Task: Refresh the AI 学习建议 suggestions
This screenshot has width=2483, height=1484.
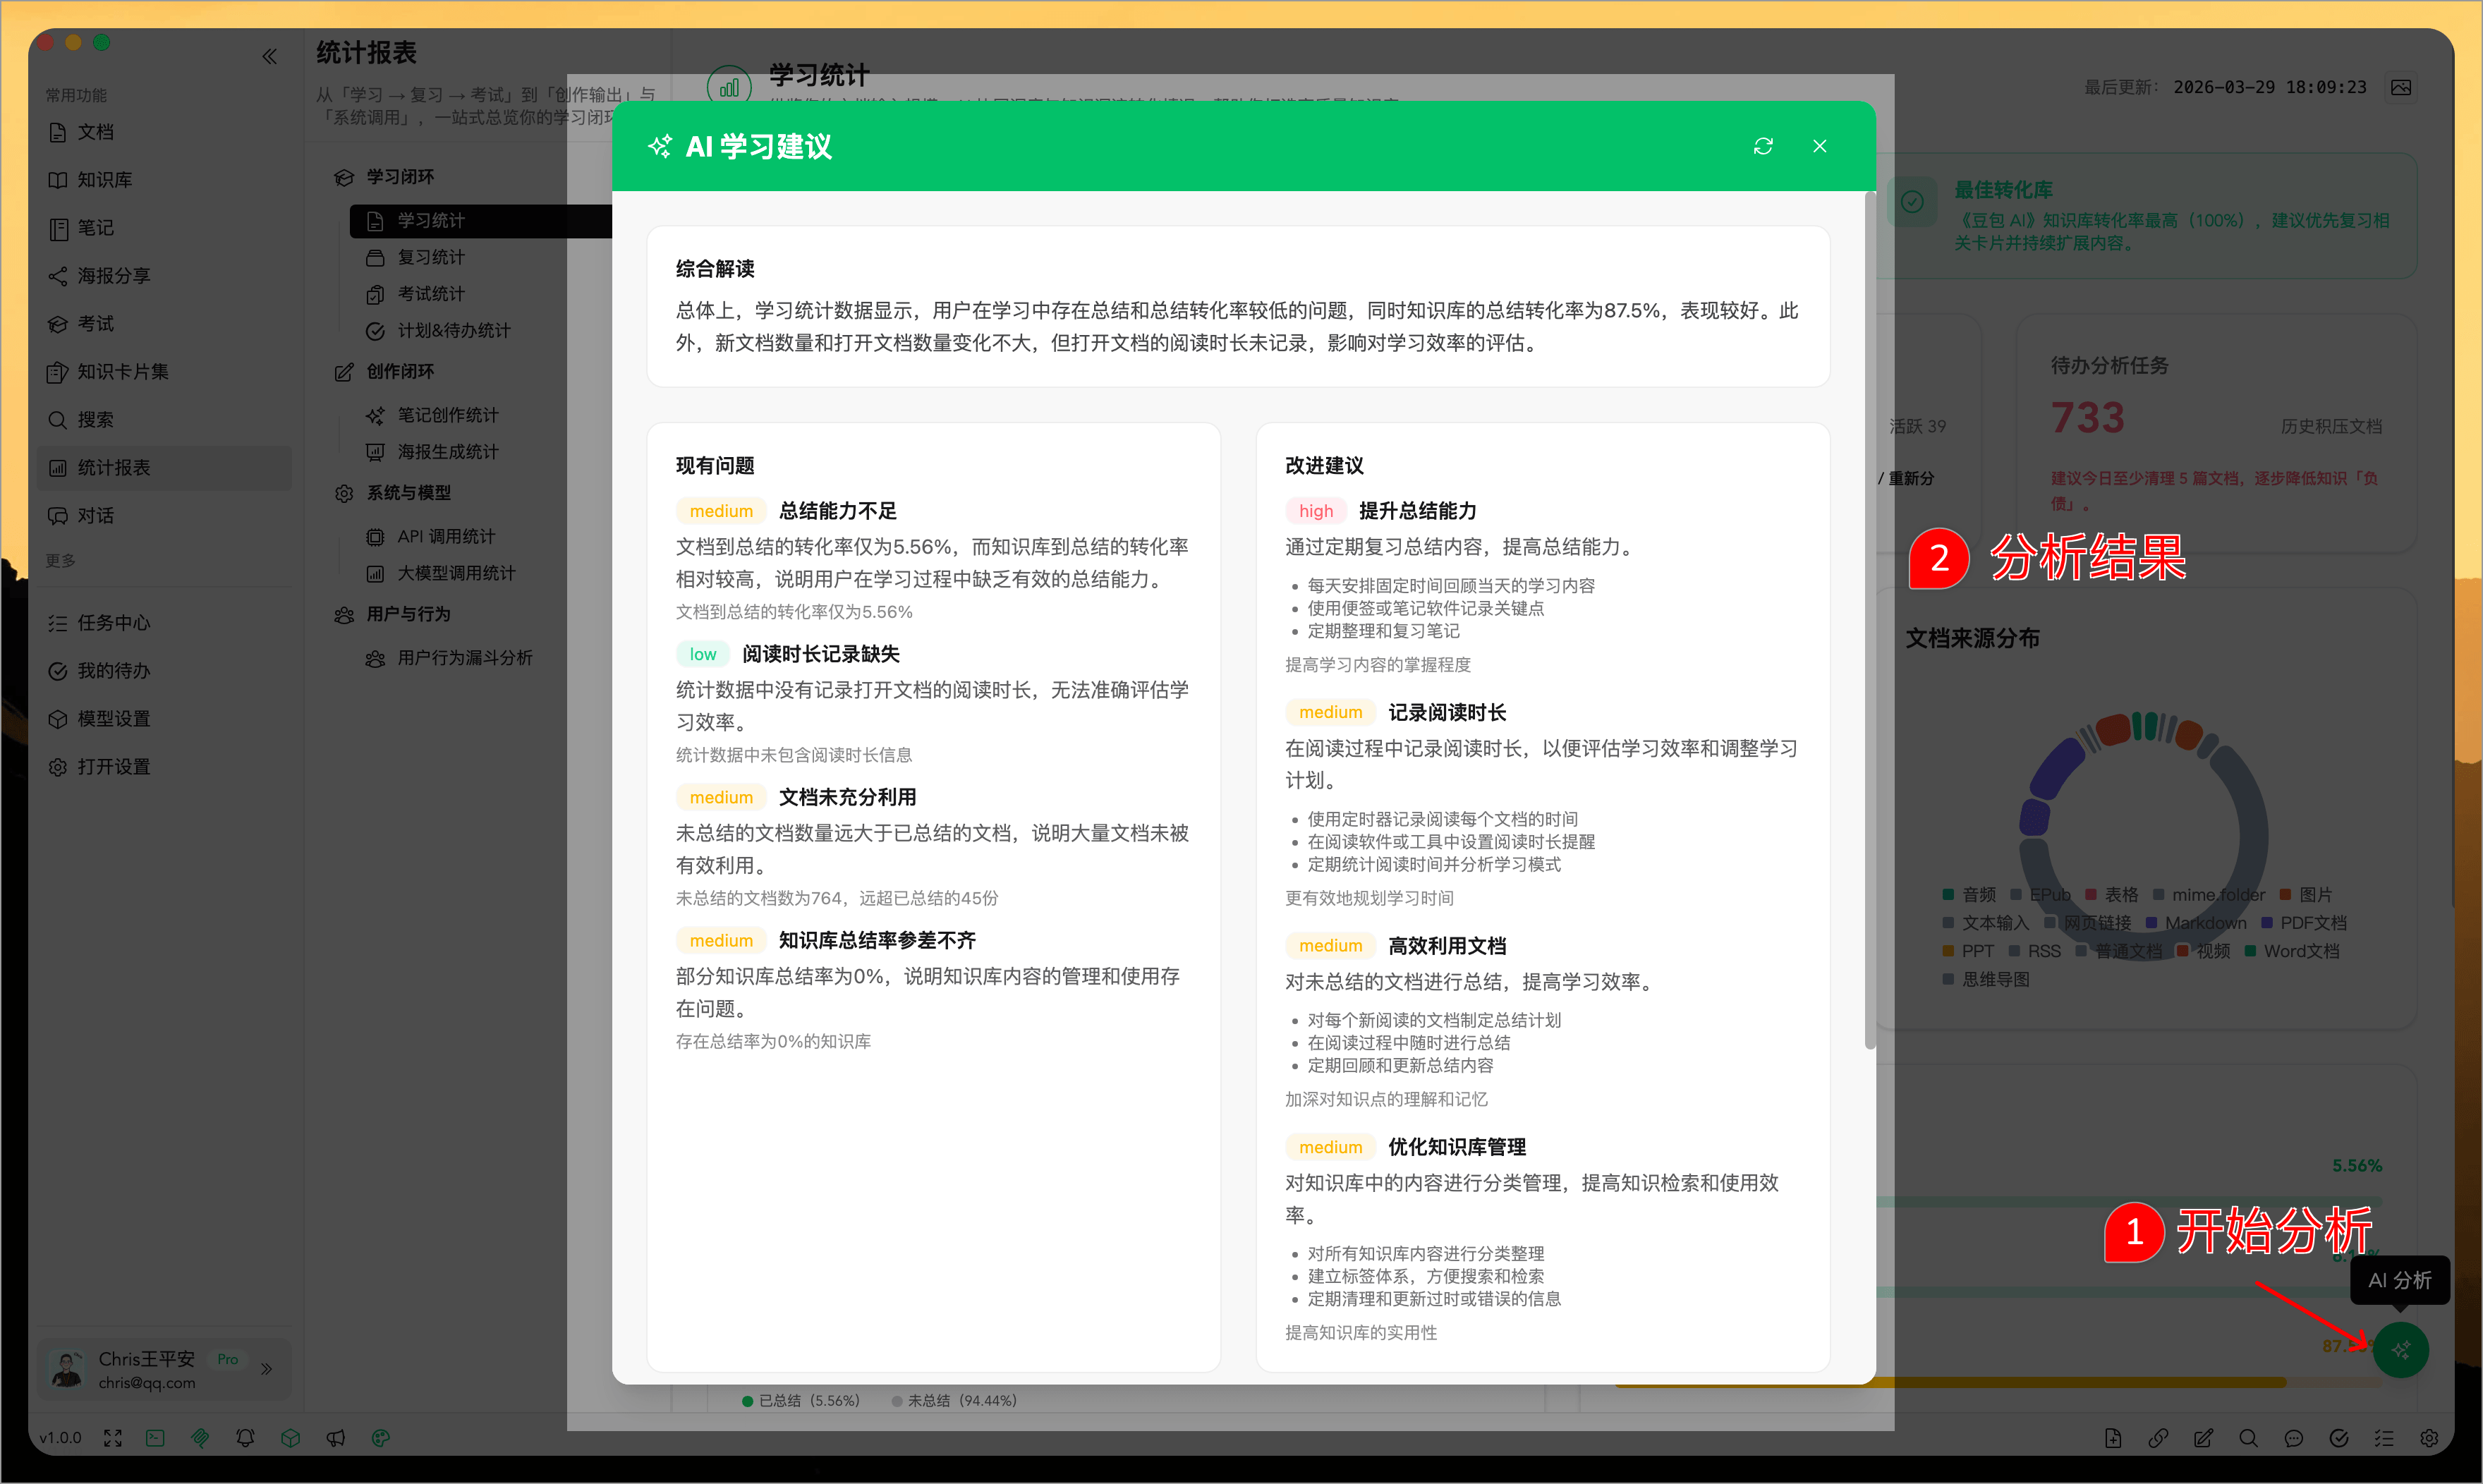Action: [x=1763, y=146]
